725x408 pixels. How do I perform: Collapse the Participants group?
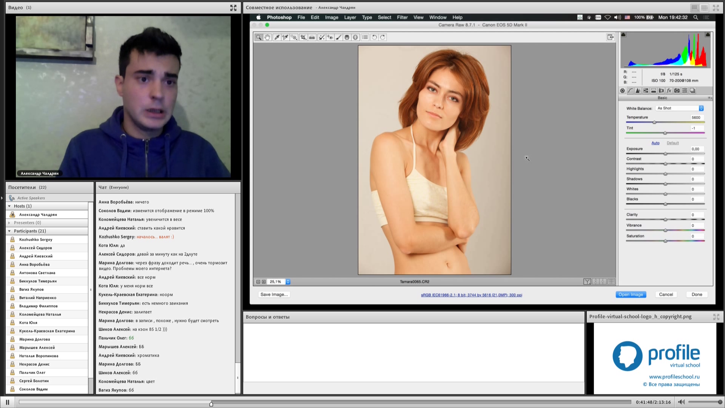tap(9, 231)
